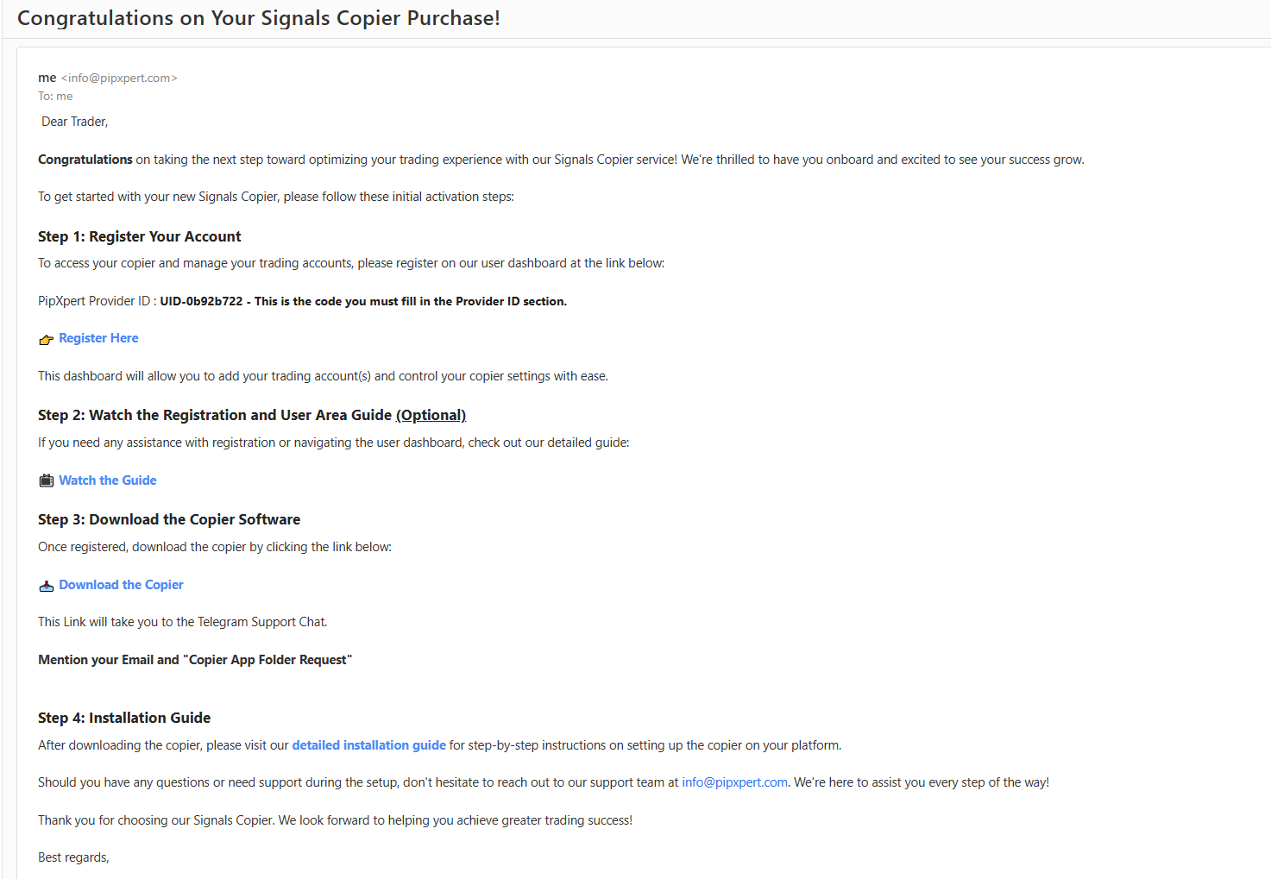Click the "PipXpert Provider ID :" label

98,301
